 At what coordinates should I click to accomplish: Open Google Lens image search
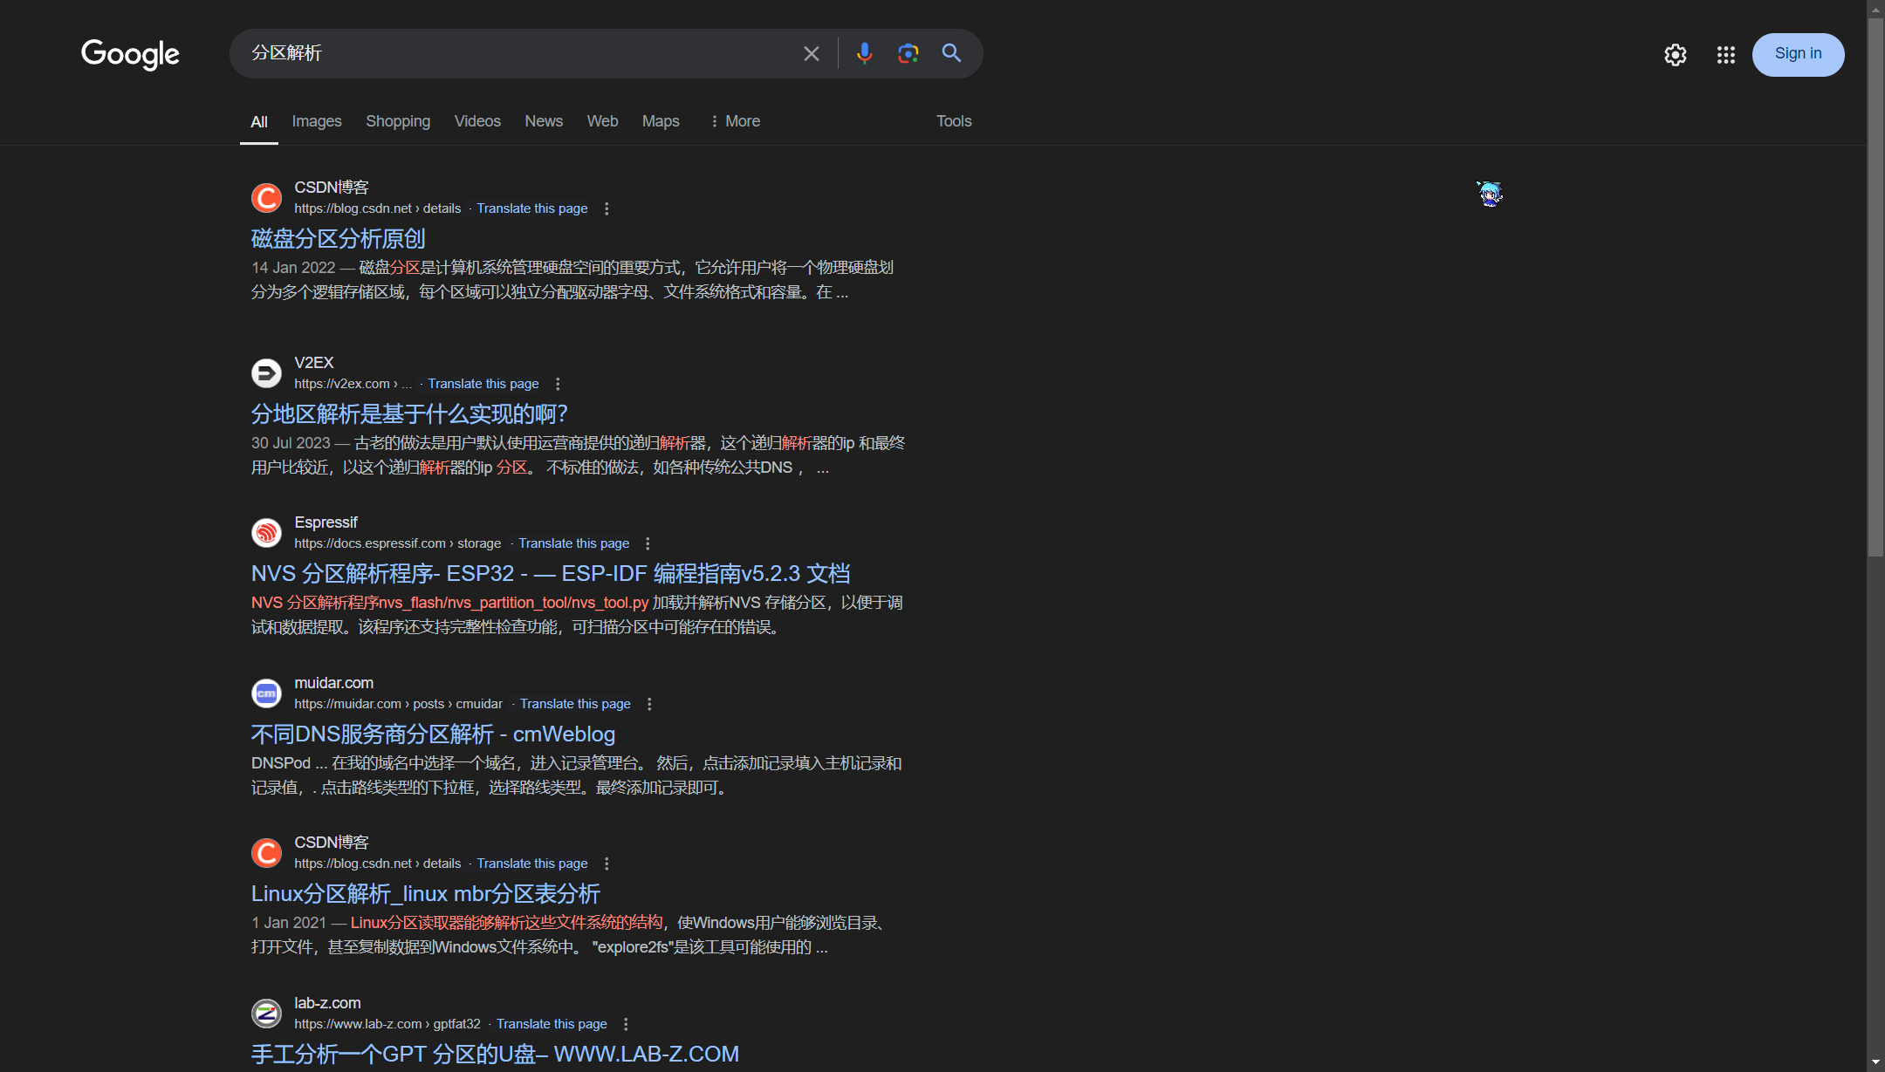click(908, 53)
